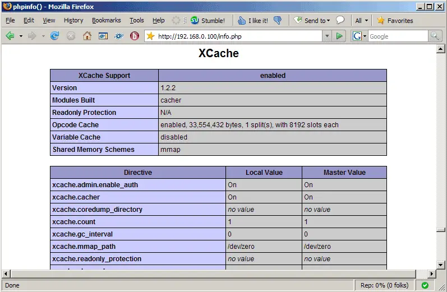Click the 'Done' status bar text

pyautogui.click(x=12, y=285)
